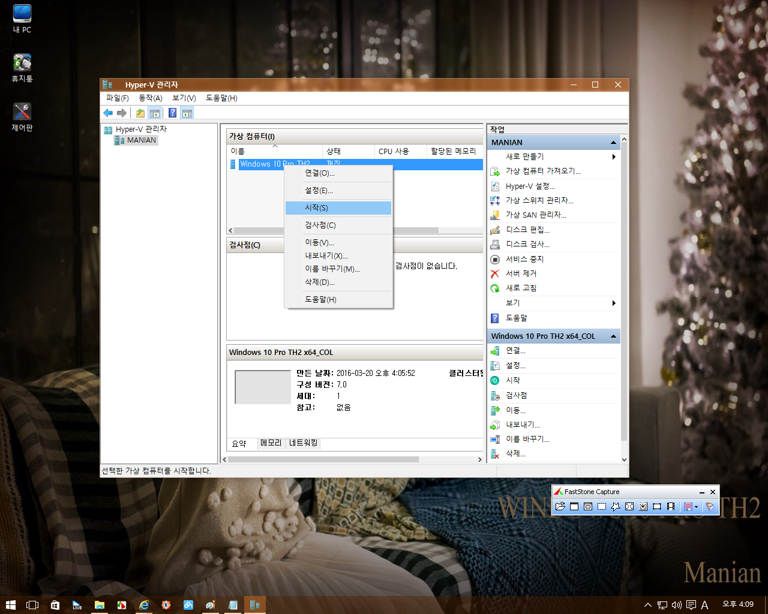Open FastStone output destination dropdown arrow
Image resolution: width=768 pixels, height=614 pixels.
tap(696, 507)
